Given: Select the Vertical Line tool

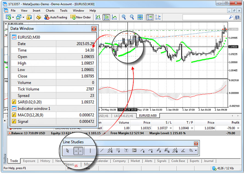Looking at the screenshot, I should click(90, 151).
